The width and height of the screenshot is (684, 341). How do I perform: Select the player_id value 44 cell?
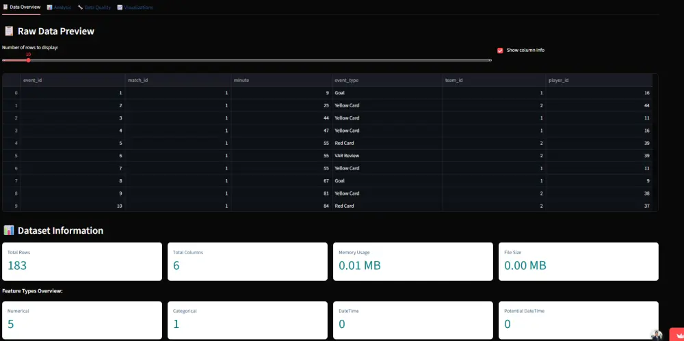[599, 105]
